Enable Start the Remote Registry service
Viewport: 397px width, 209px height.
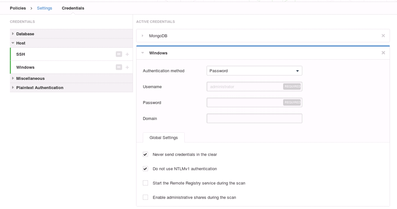coord(145,183)
